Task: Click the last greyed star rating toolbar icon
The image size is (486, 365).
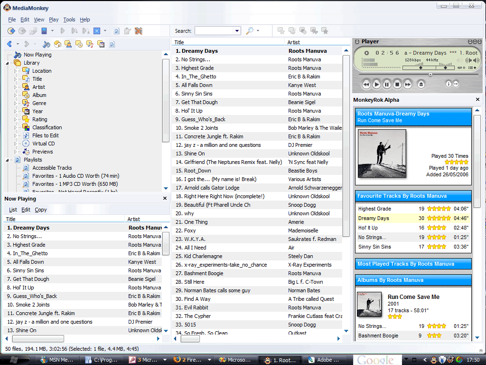Action: 325,31
